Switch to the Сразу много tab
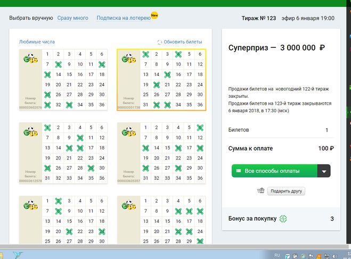The width and height of the screenshot is (351, 259). pyautogui.click(x=73, y=18)
